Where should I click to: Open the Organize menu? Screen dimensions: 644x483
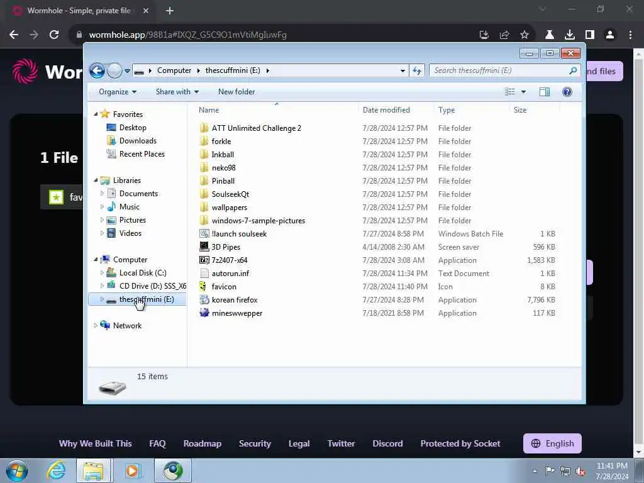click(118, 92)
